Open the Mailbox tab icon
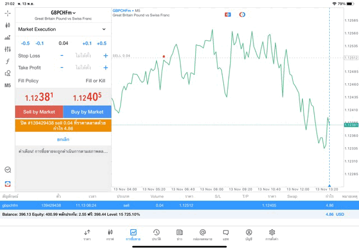Image resolution: width=359 pixels, height=250 pixels. [x=202, y=234]
